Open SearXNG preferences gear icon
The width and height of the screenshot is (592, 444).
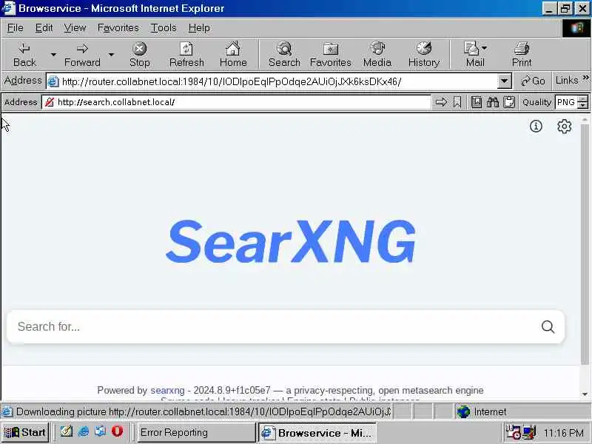pos(564,126)
